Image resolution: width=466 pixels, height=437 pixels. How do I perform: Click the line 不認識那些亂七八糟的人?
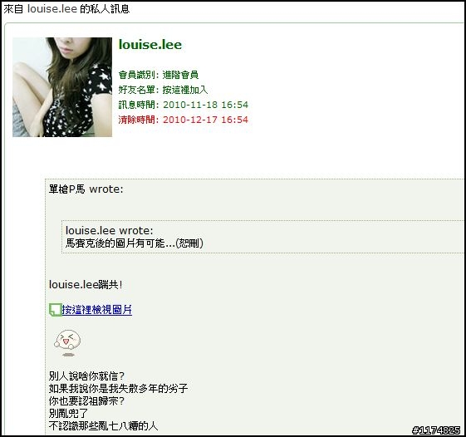[104, 426]
